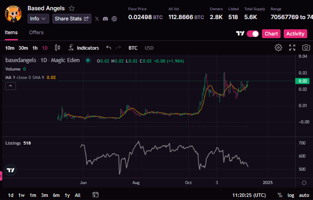Set date range to 3m

pyautogui.click(x=44, y=195)
